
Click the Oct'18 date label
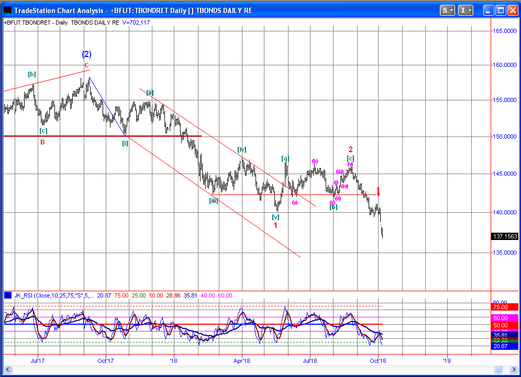pyautogui.click(x=378, y=361)
